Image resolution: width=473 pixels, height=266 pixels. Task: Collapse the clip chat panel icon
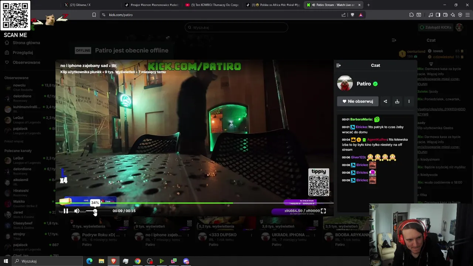338,65
